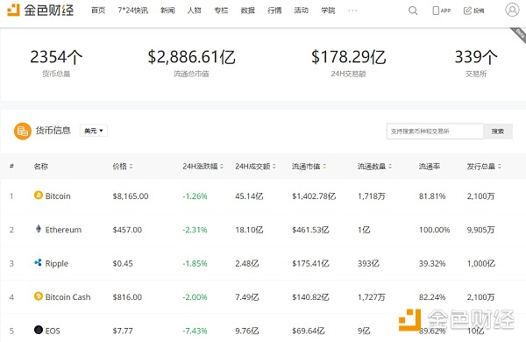
Task: Select Ripple market cap $175.41亿
Action: [x=310, y=263]
